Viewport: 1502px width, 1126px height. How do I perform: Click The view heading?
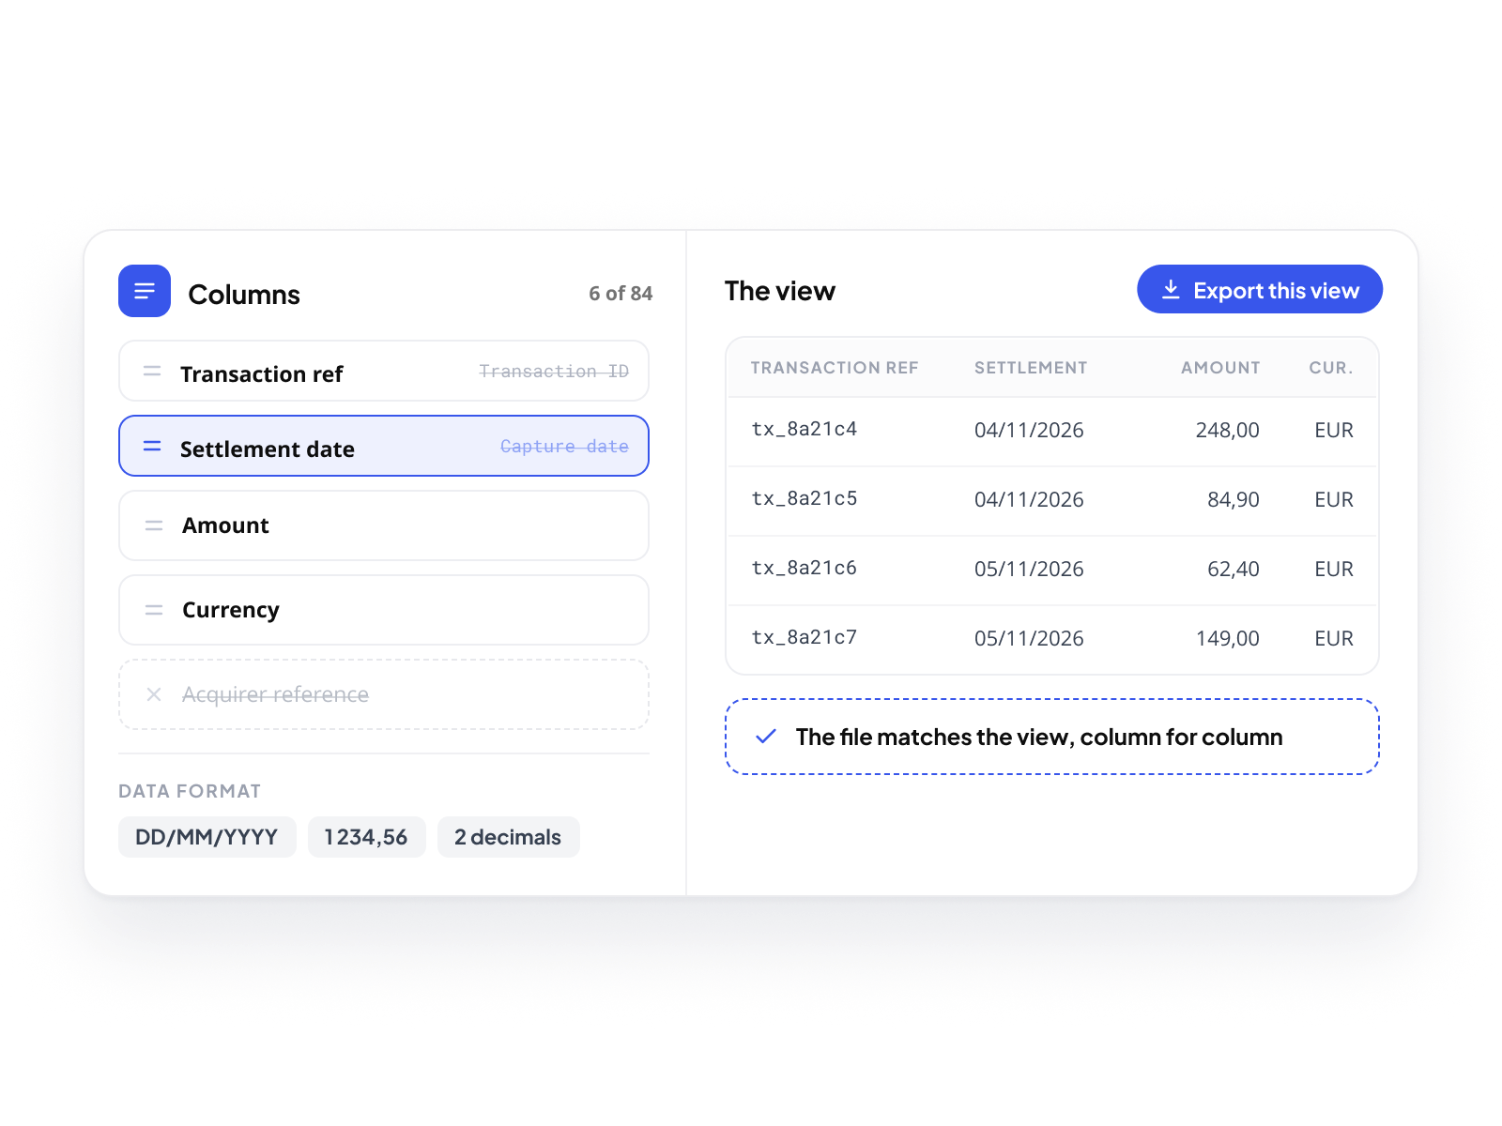coord(780,291)
